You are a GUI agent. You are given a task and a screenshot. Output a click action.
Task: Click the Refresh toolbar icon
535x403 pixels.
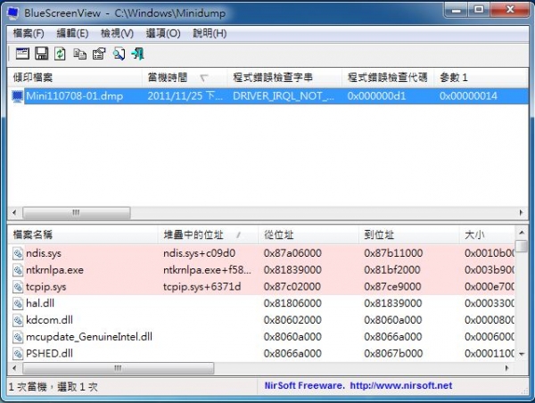61,53
